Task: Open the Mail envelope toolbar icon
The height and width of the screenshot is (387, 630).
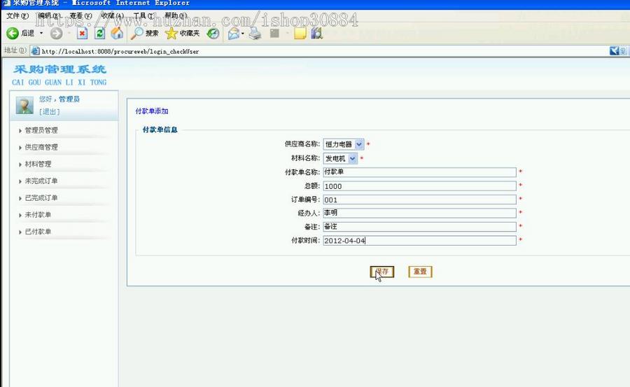Action: pos(233,34)
